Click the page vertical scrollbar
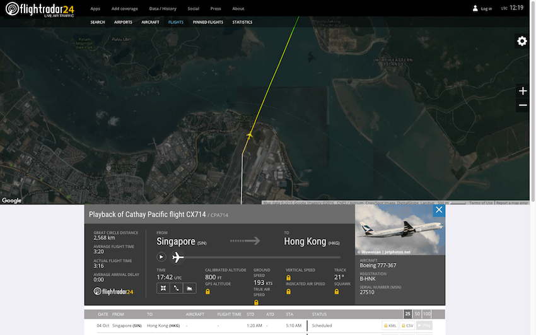 533,103
